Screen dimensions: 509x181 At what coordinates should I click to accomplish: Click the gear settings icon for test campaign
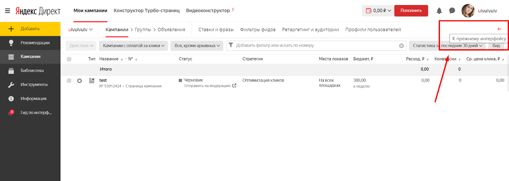(80, 81)
